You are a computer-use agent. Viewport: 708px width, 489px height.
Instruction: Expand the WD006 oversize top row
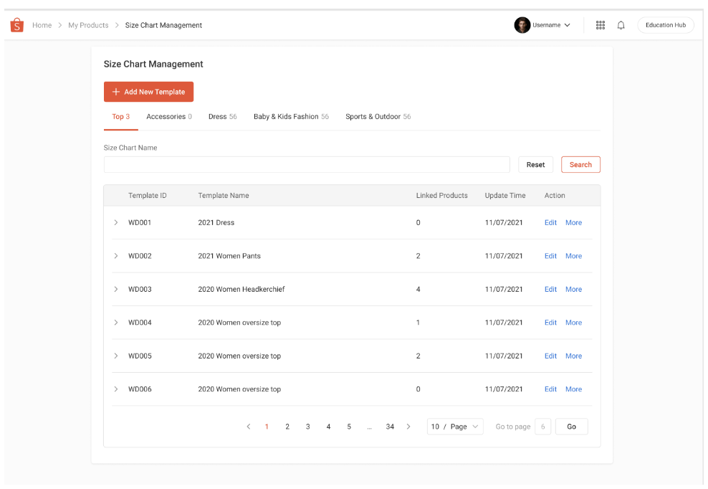[x=115, y=389]
